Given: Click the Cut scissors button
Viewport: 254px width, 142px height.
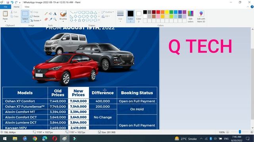Looking at the screenshot, I should [14, 12].
